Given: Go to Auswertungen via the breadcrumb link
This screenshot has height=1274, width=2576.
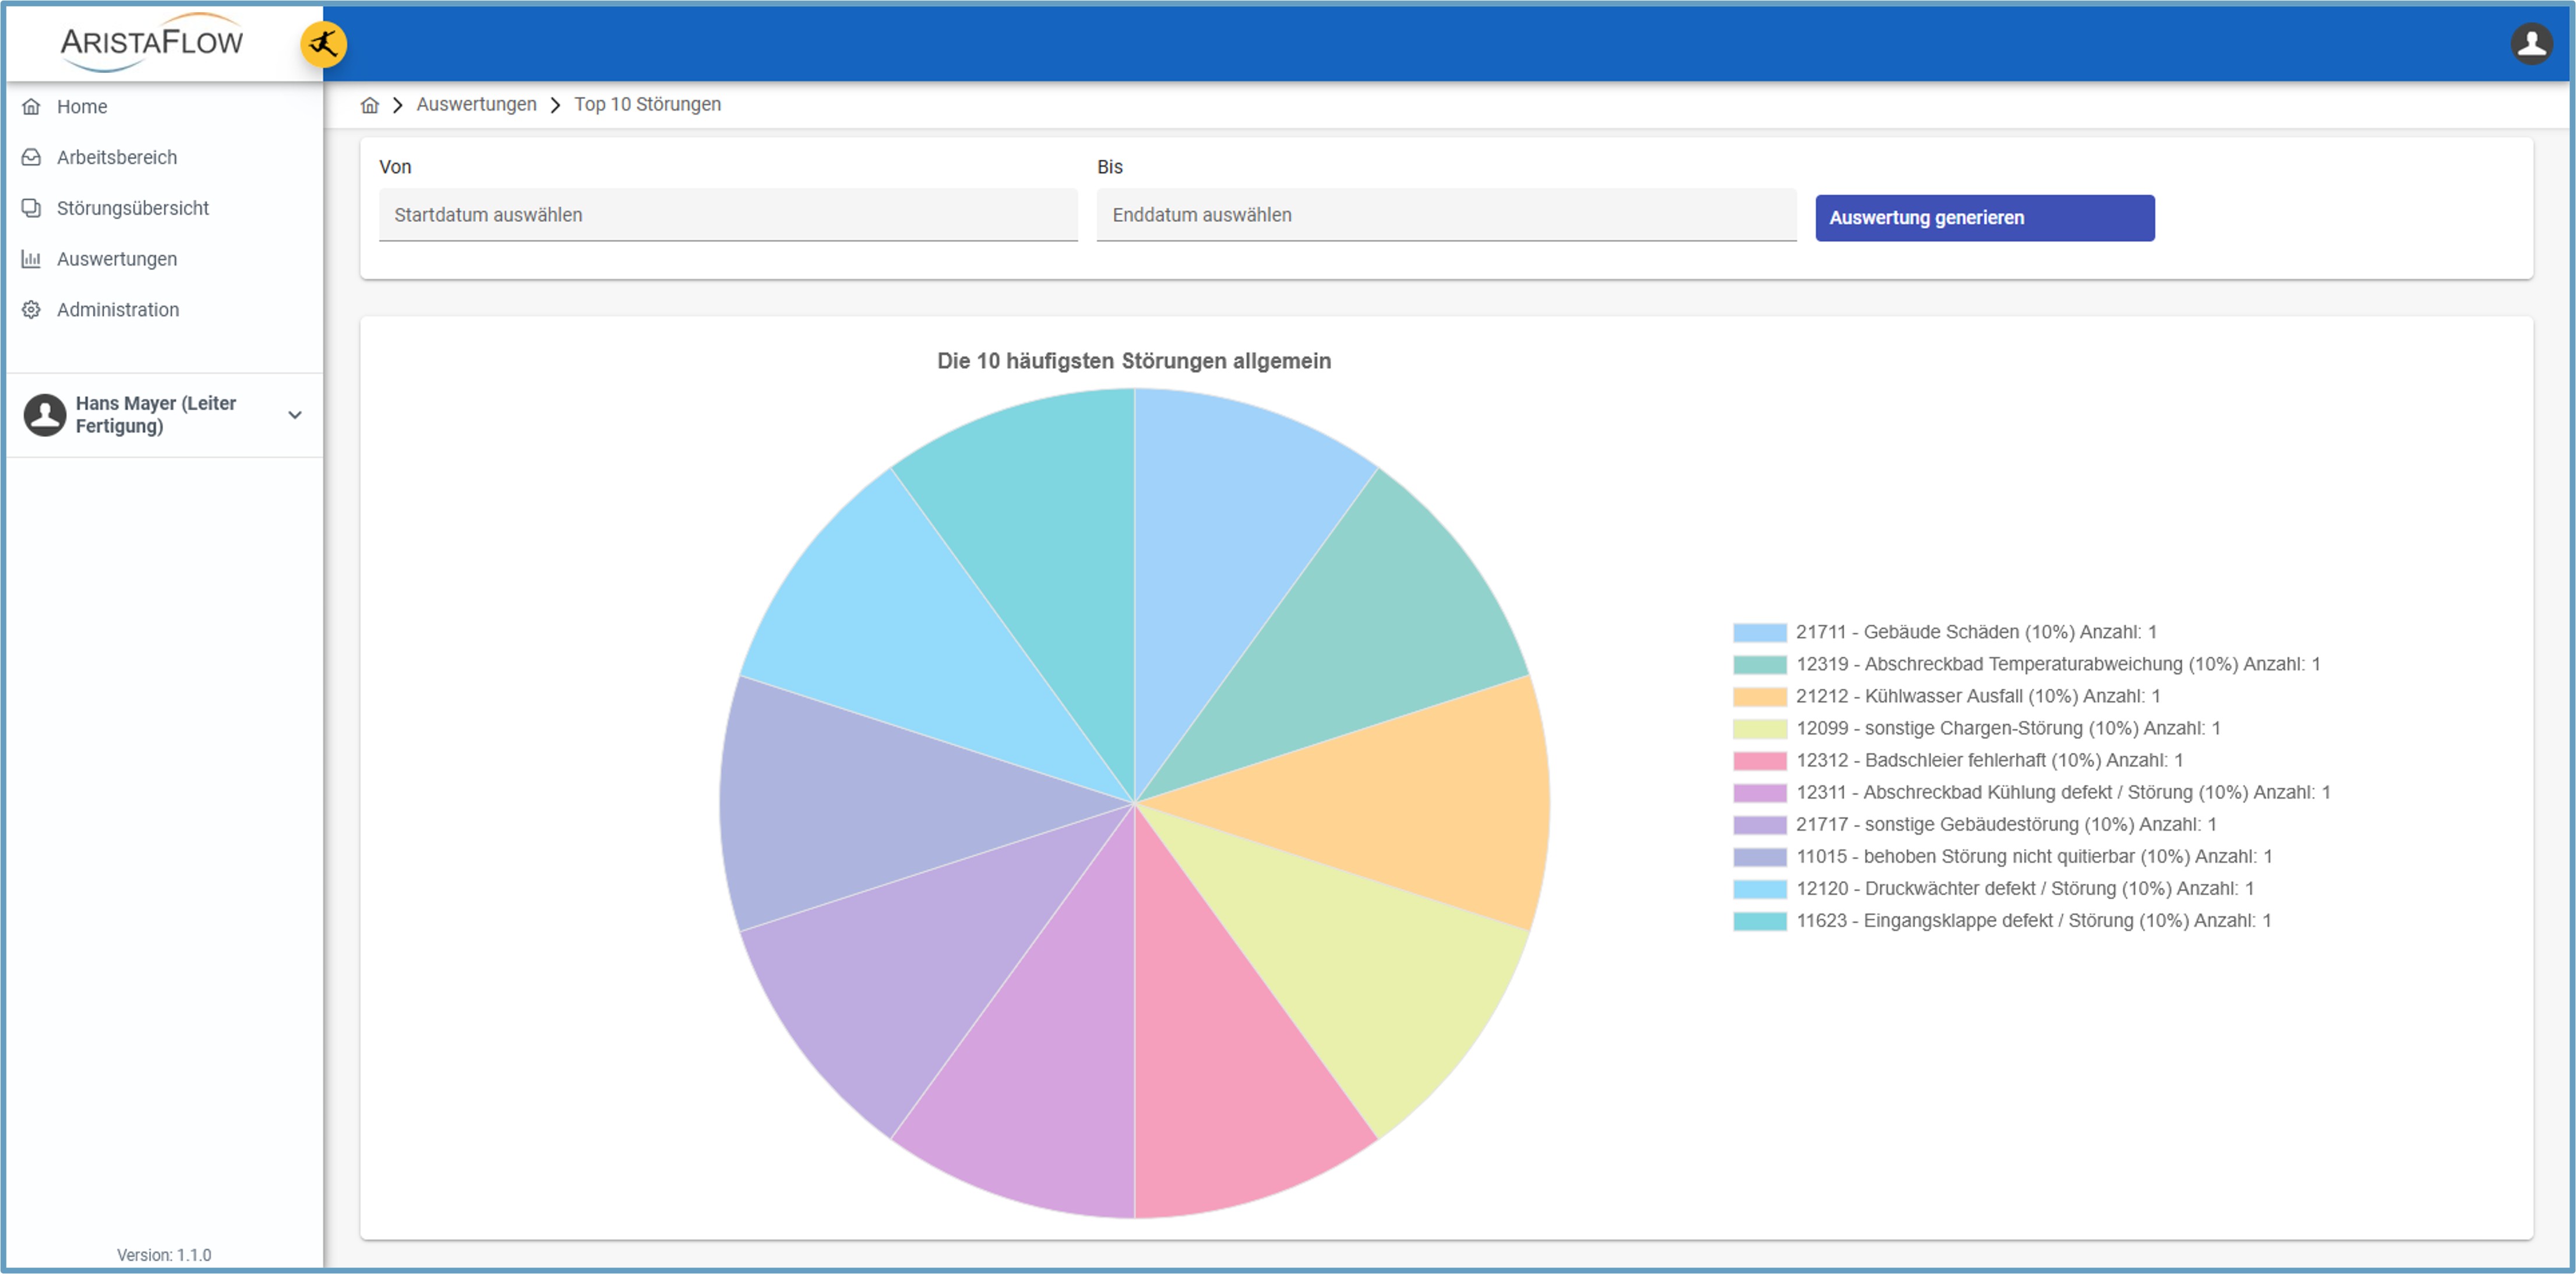Looking at the screenshot, I should pyautogui.click(x=476, y=105).
